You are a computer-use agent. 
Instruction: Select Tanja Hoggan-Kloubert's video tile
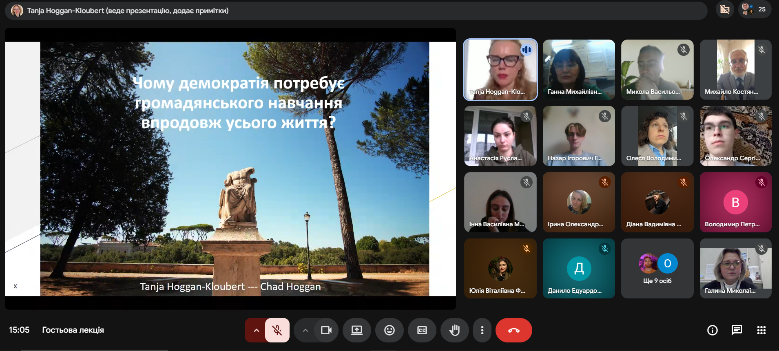pos(500,70)
